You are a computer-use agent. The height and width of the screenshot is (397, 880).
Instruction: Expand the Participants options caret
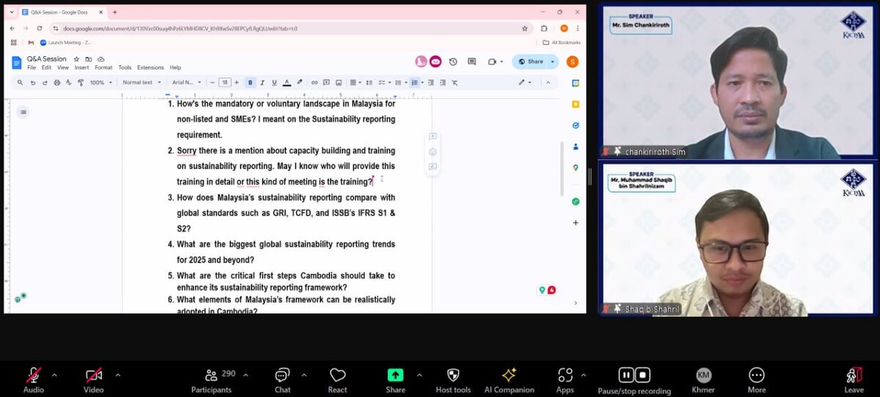coord(245,374)
